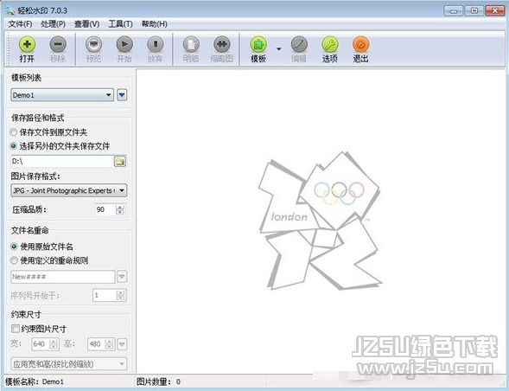Close the 轻松水印 window
509x391 pixels.
pyautogui.click(x=494, y=10)
